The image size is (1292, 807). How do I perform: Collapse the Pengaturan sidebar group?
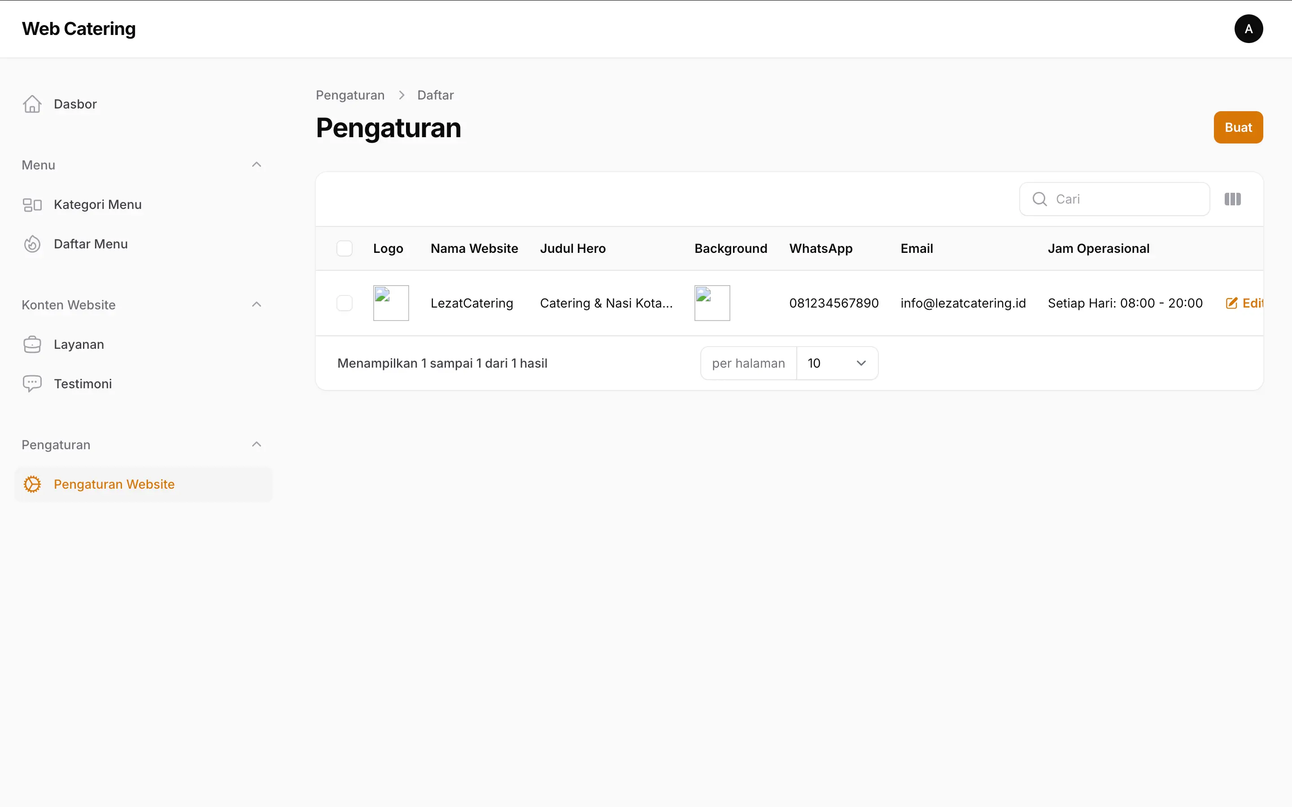pyautogui.click(x=256, y=445)
